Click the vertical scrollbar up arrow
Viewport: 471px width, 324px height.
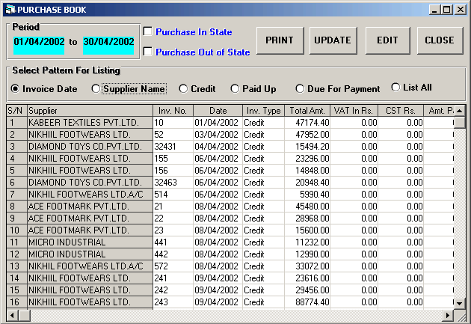tap(460, 111)
